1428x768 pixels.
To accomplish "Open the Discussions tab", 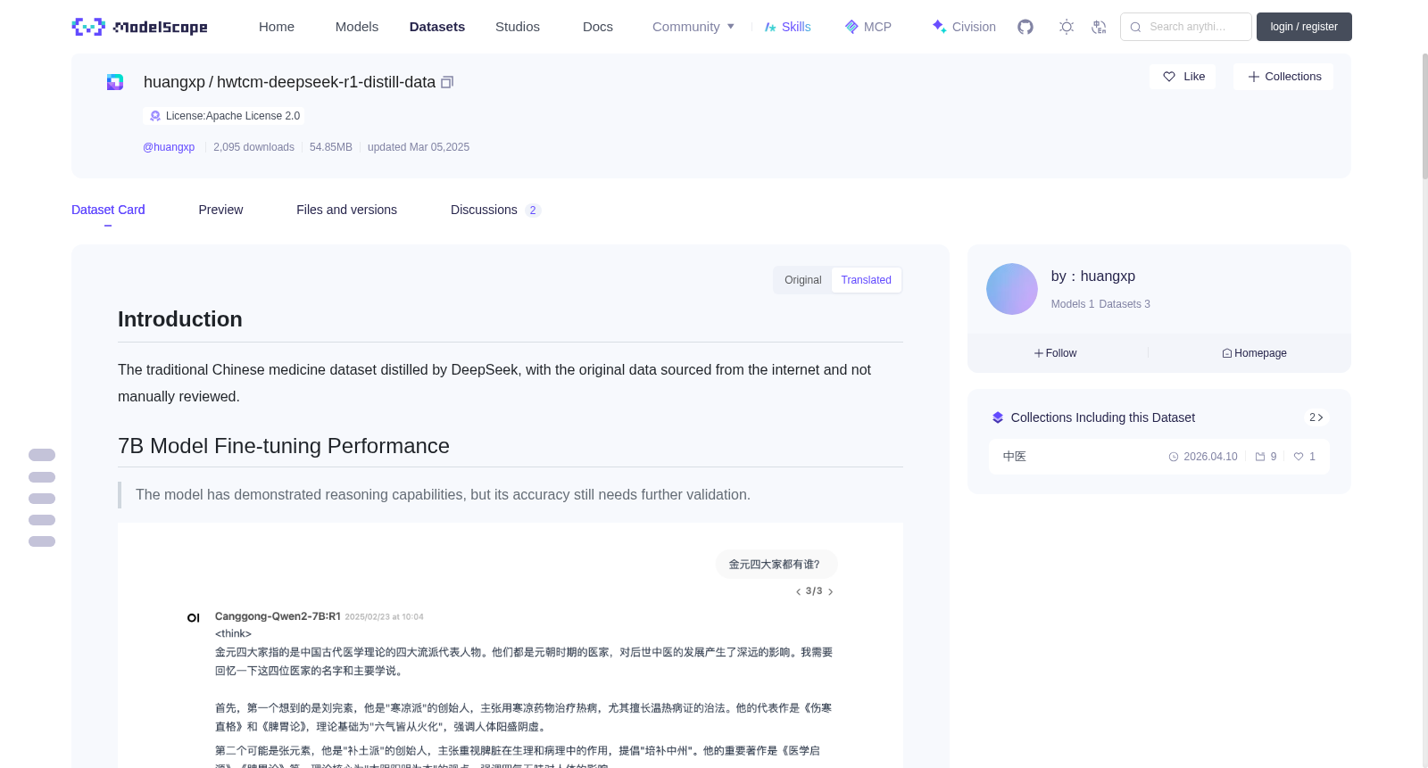I will click(x=495, y=210).
